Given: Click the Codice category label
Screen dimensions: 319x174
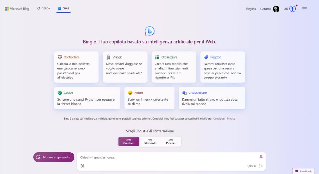Looking at the screenshot, I should (68, 93).
